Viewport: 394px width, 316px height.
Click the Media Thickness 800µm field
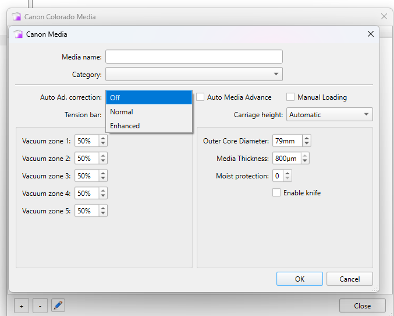287,158
